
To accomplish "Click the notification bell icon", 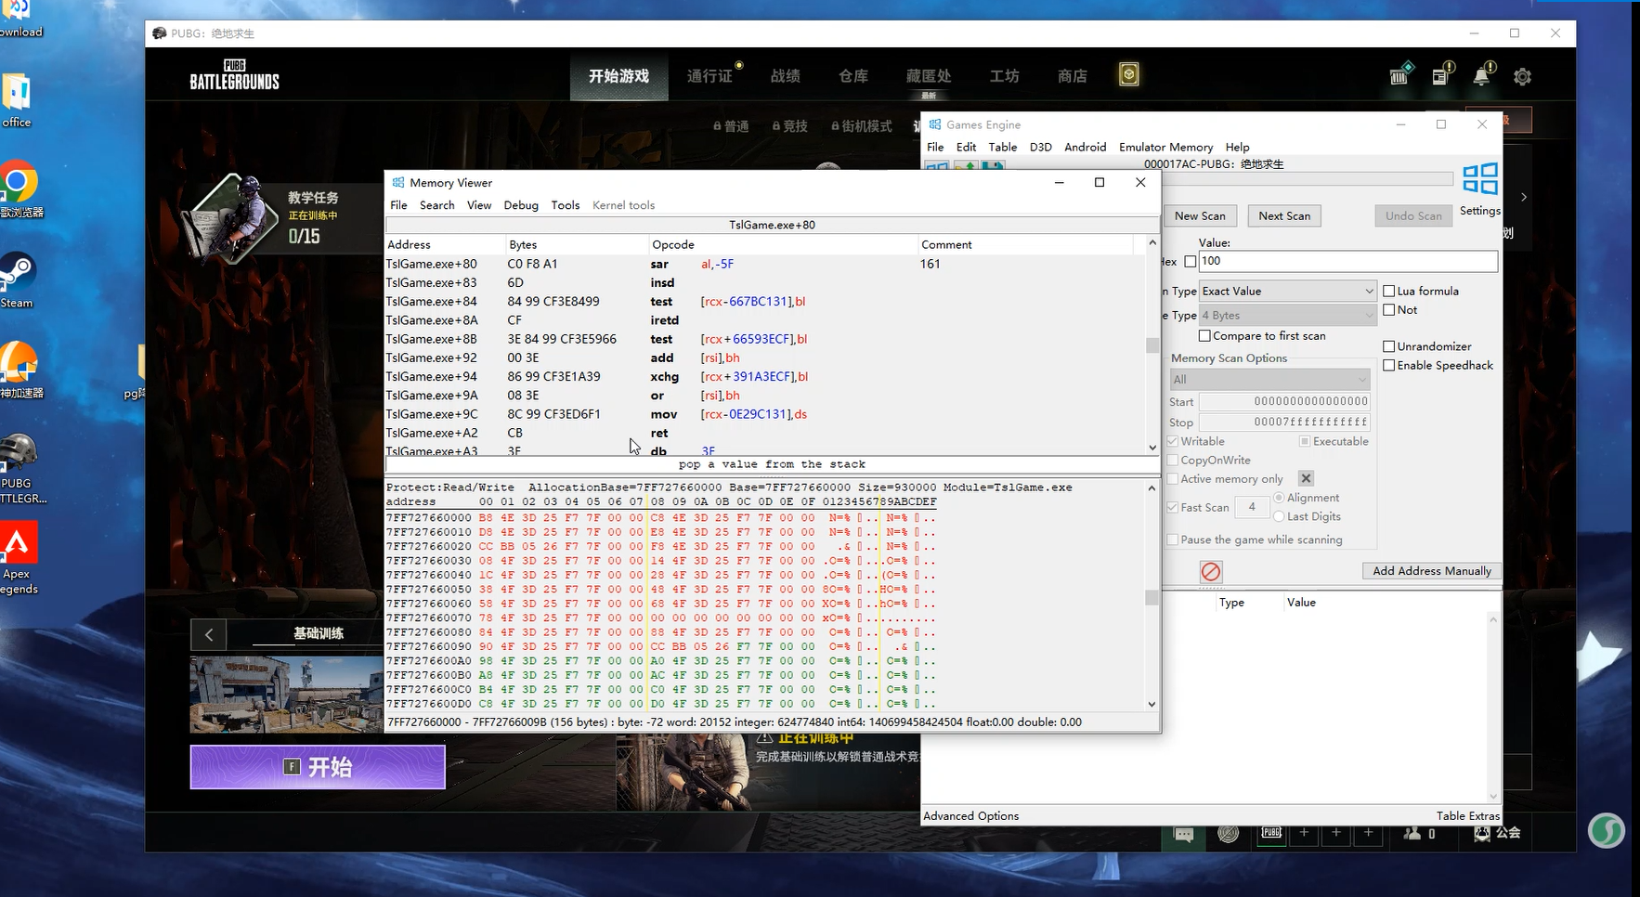I will click(x=1481, y=76).
